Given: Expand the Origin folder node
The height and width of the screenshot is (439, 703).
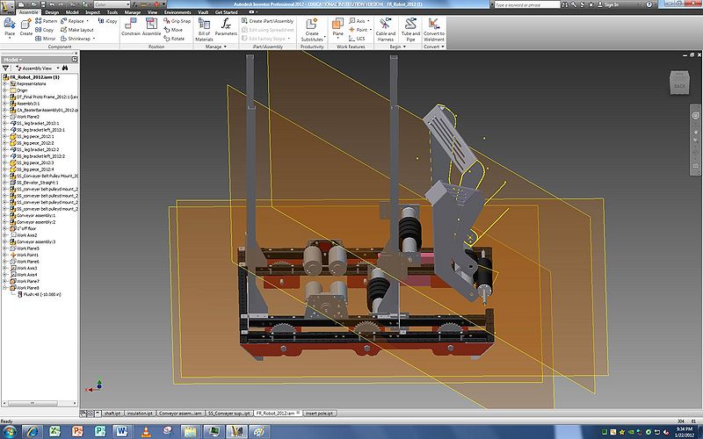Looking at the screenshot, I should pos(5,90).
